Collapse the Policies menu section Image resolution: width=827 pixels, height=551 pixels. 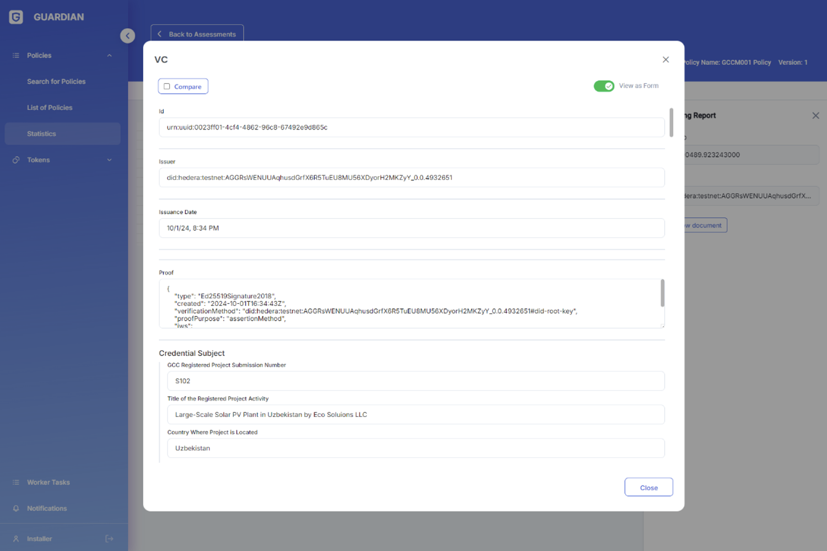[x=109, y=56]
